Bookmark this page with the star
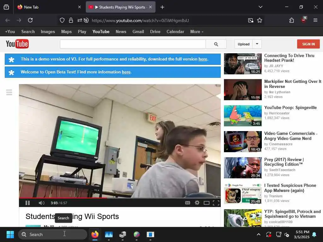323x242 pixels. [260, 20]
